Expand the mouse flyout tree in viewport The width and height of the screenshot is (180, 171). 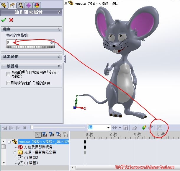point(65,3)
